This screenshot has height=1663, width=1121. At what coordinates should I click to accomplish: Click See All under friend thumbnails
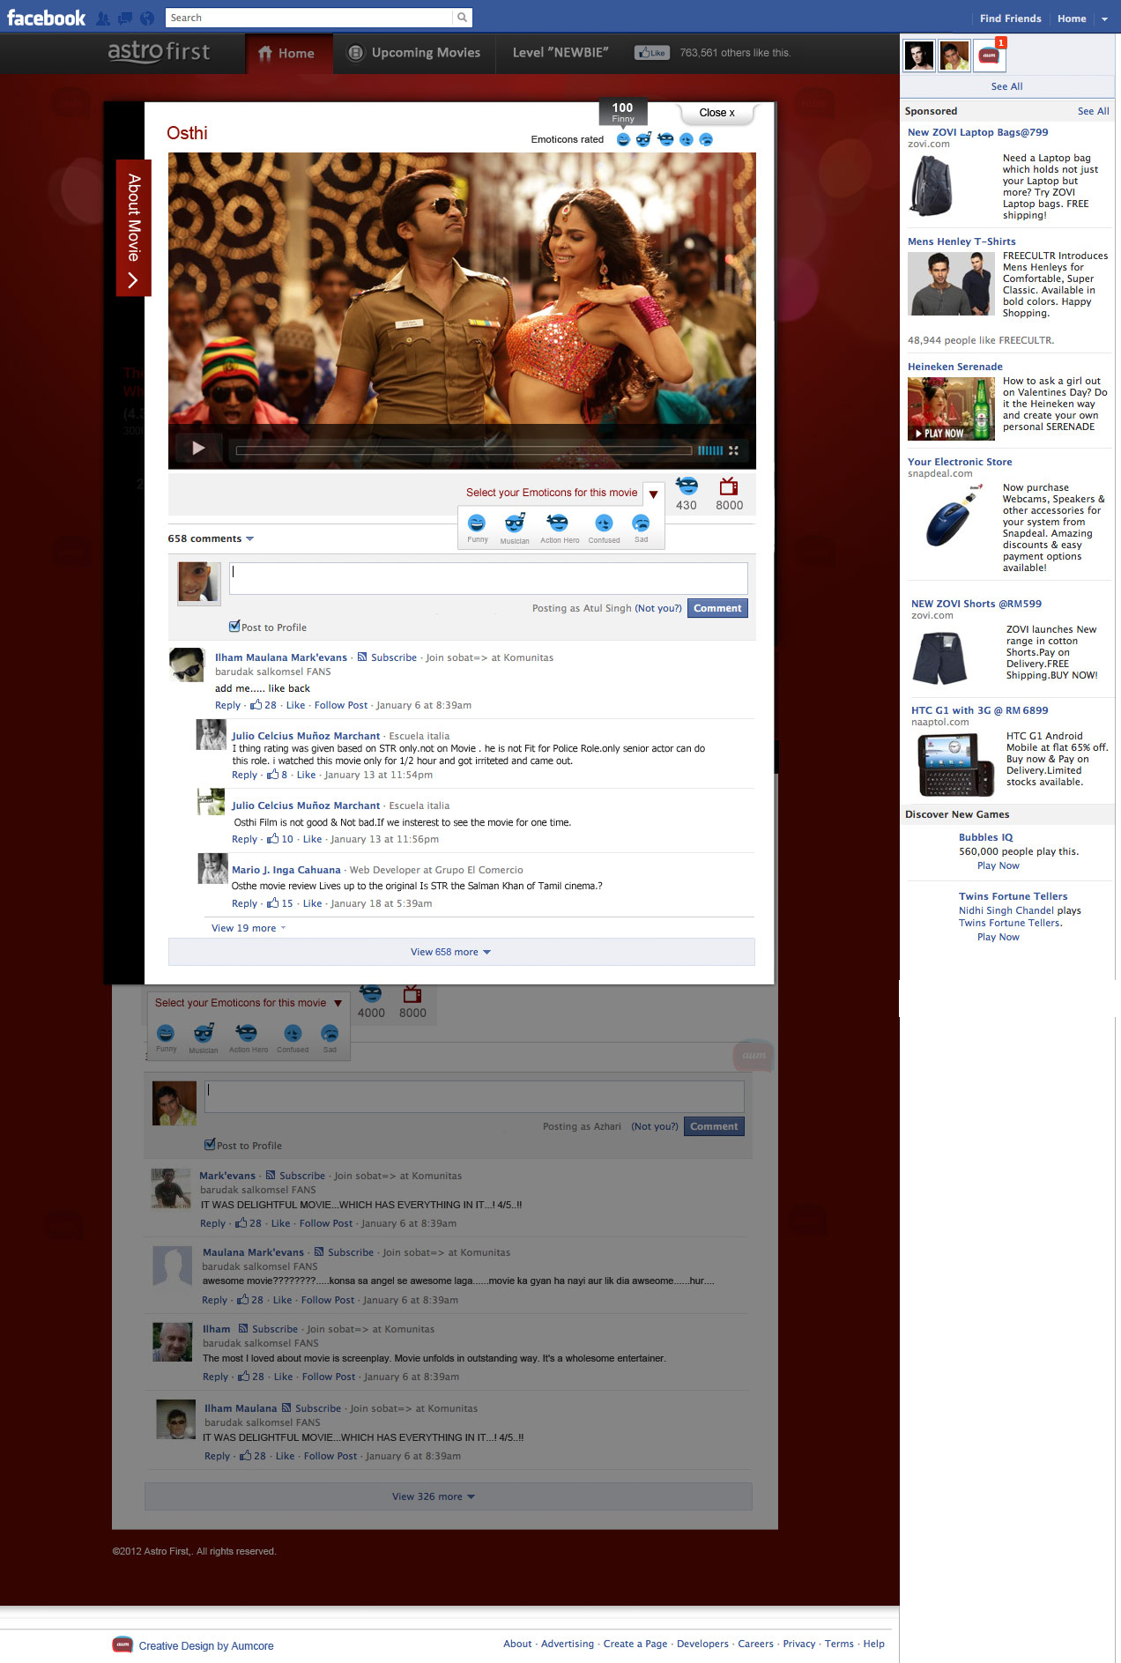[x=1006, y=86]
